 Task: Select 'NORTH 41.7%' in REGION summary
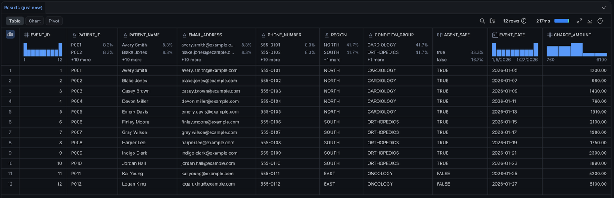(341, 45)
